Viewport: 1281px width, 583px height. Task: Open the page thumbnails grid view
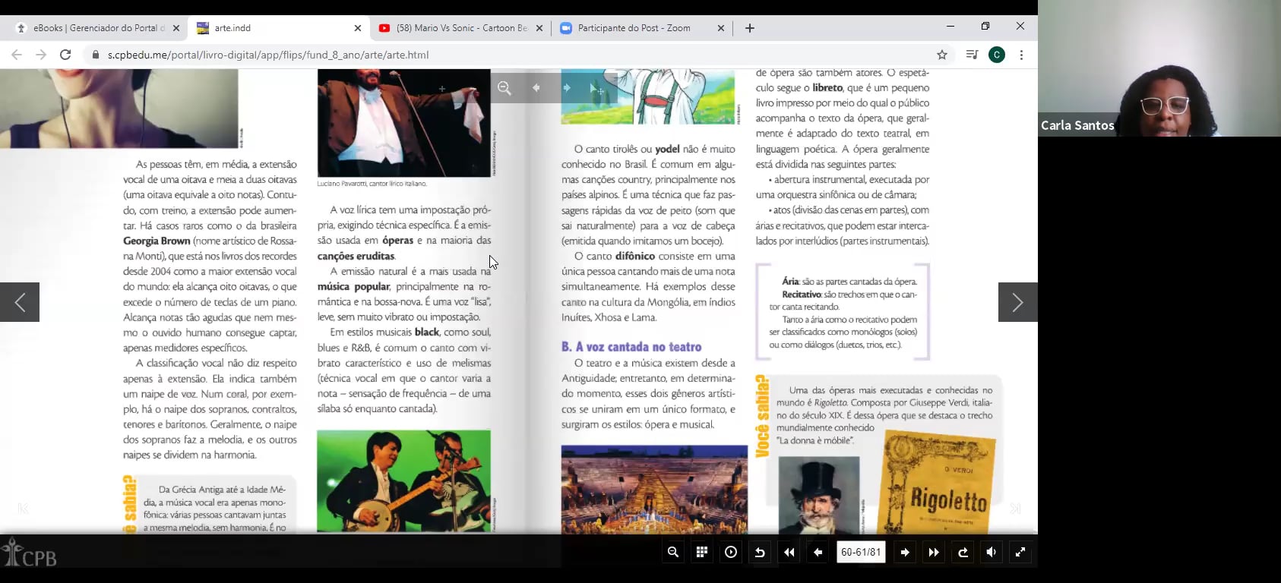702,552
